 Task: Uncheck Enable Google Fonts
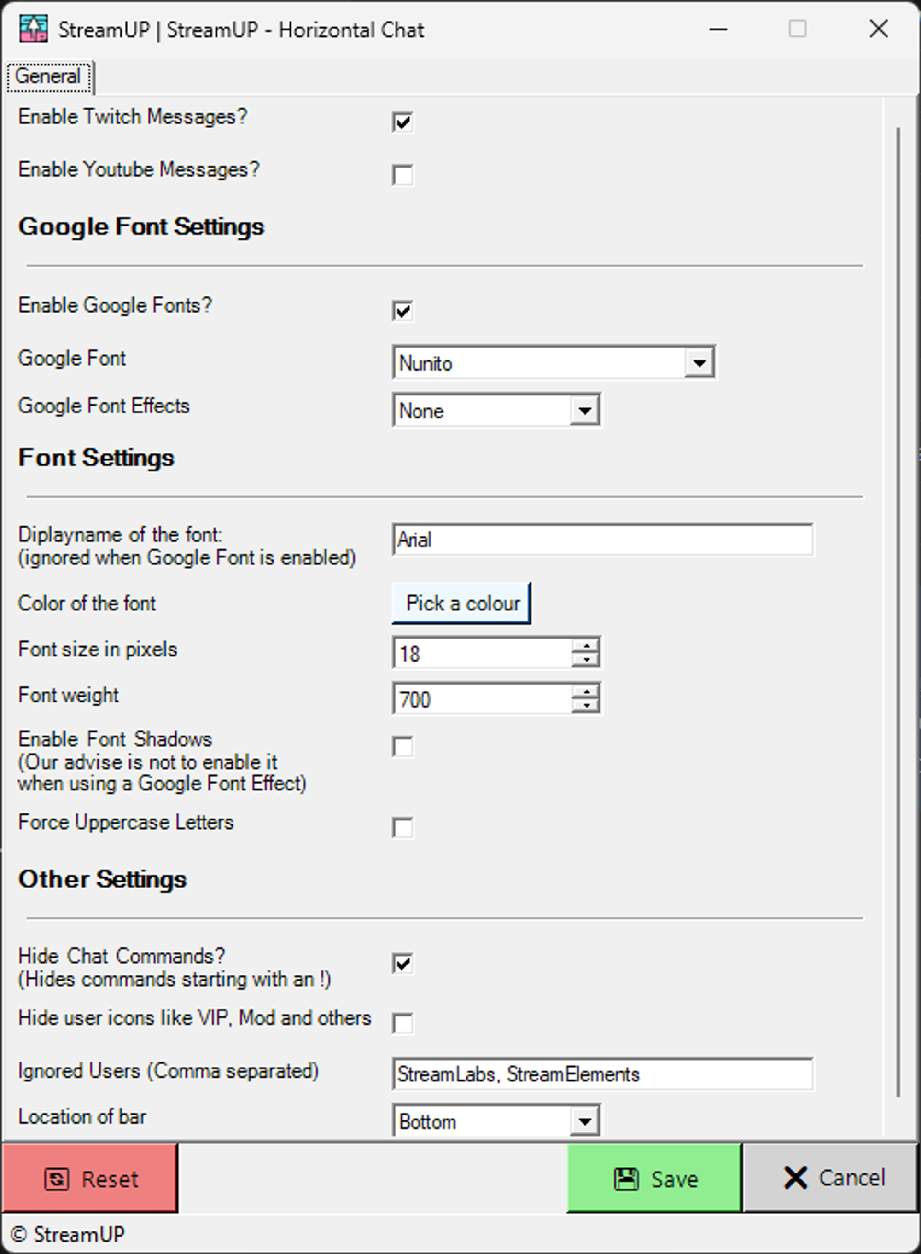pos(402,311)
